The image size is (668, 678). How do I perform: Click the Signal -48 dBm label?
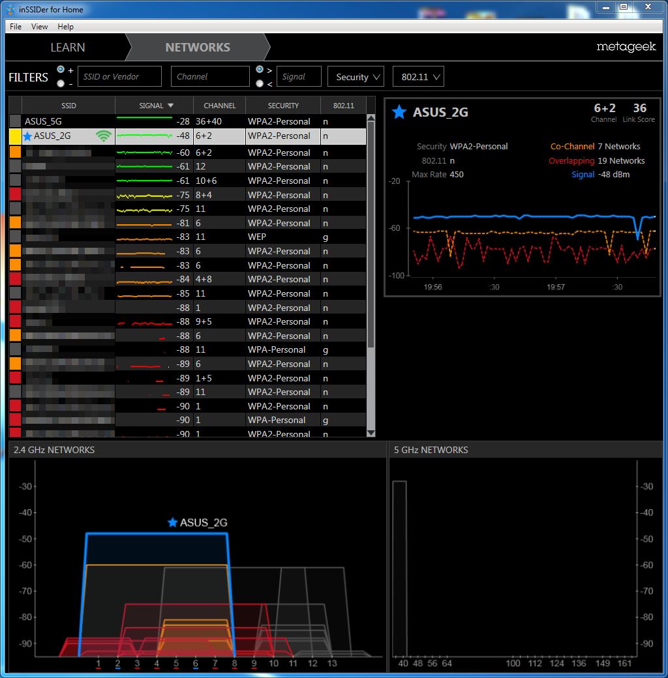click(x=601, y=175)
